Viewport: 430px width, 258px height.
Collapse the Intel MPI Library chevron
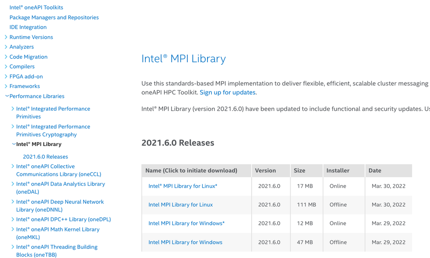[14, 144]
